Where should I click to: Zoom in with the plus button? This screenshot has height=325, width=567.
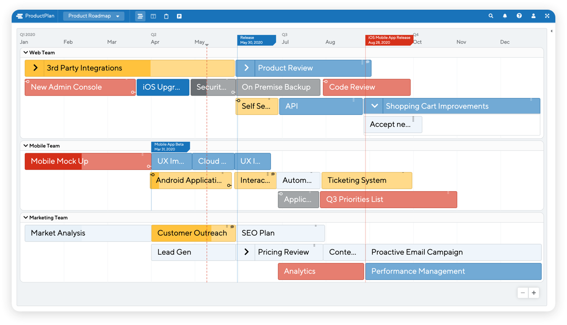click(x=534, y=292)
